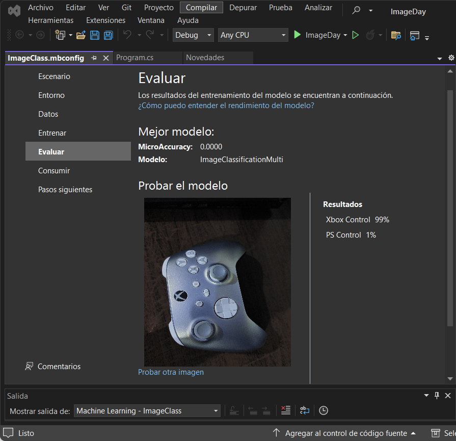
Task: Close the ImageClass.mbconfig tab
Action: (106, 58)
